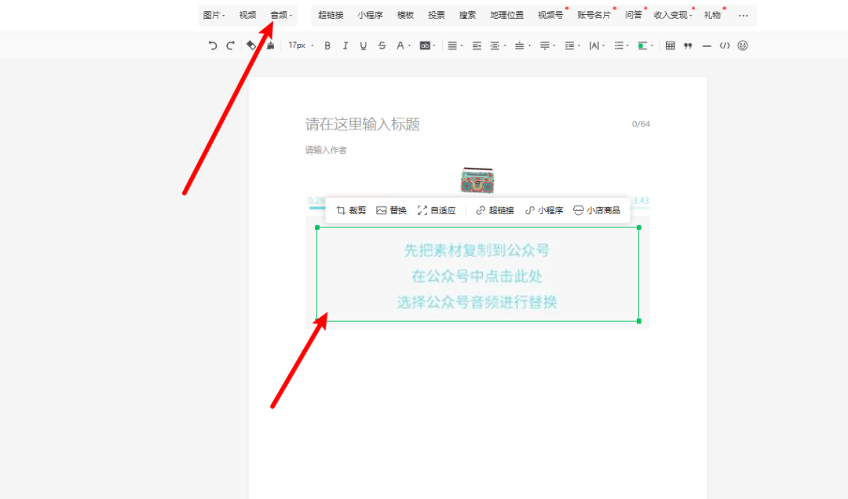848x499 pixels.
Task: Insert a horizontal divider line
Action: [707, 46]
